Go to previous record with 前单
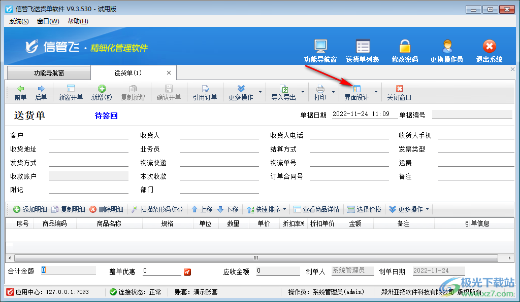 point(20,93)
